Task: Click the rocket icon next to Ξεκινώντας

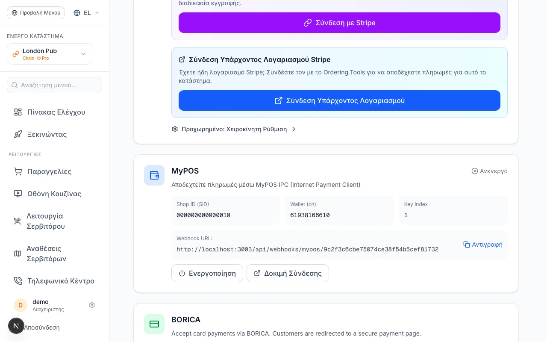Action: pos(18,134)
